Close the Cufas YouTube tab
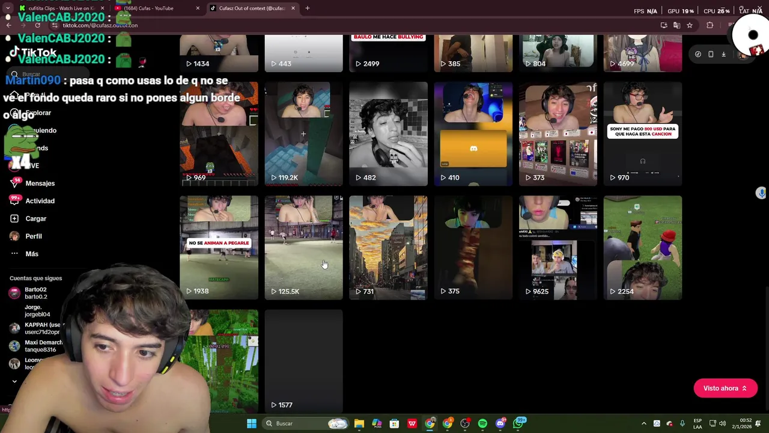 [198, 8]
